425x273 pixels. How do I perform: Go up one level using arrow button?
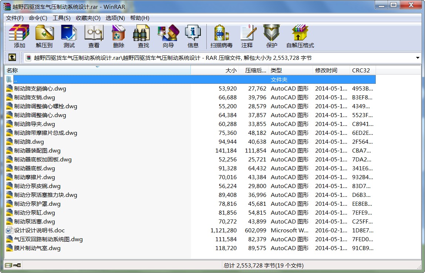tap(12, 58)
